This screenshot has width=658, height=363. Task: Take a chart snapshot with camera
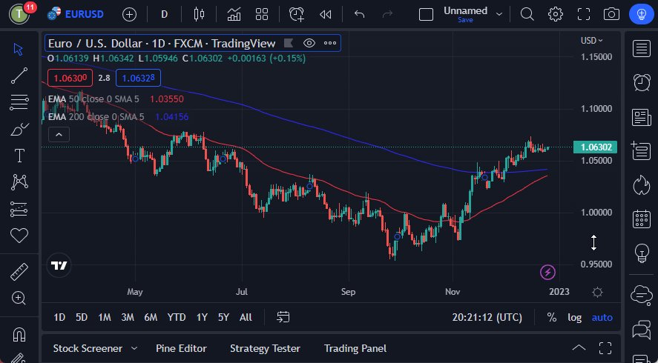[611, 14]
